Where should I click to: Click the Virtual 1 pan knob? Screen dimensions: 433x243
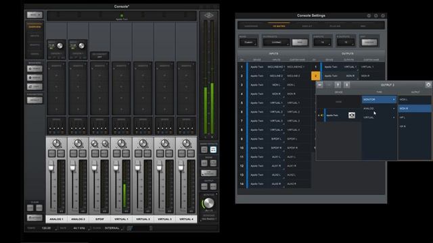[121, 143]
